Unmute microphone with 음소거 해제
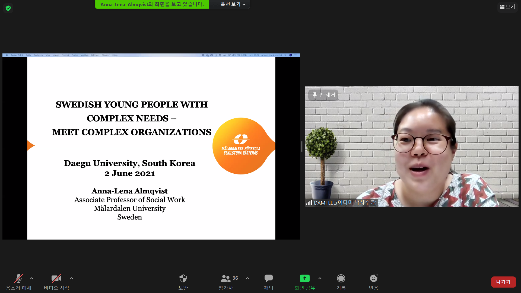521x293 pixels. tap(18, 282)
